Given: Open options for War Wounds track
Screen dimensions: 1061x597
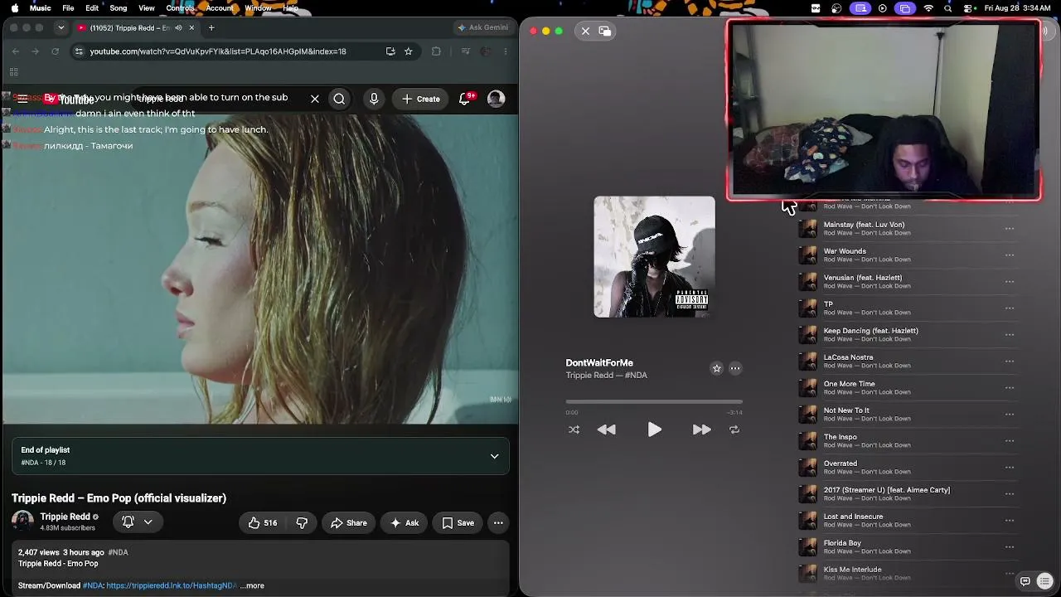Looking at the screenshot, I should (x=1010, y=255).
